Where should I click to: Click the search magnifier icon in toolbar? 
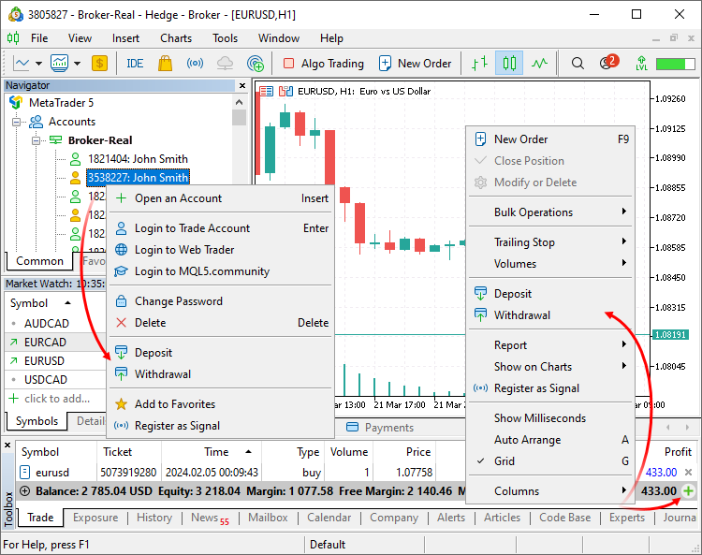(578, 63)
